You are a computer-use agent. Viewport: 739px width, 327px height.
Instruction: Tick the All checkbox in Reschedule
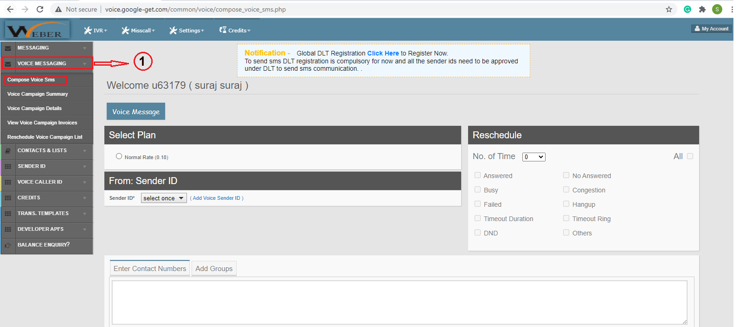pyautogui.click(x=690, y=156)
